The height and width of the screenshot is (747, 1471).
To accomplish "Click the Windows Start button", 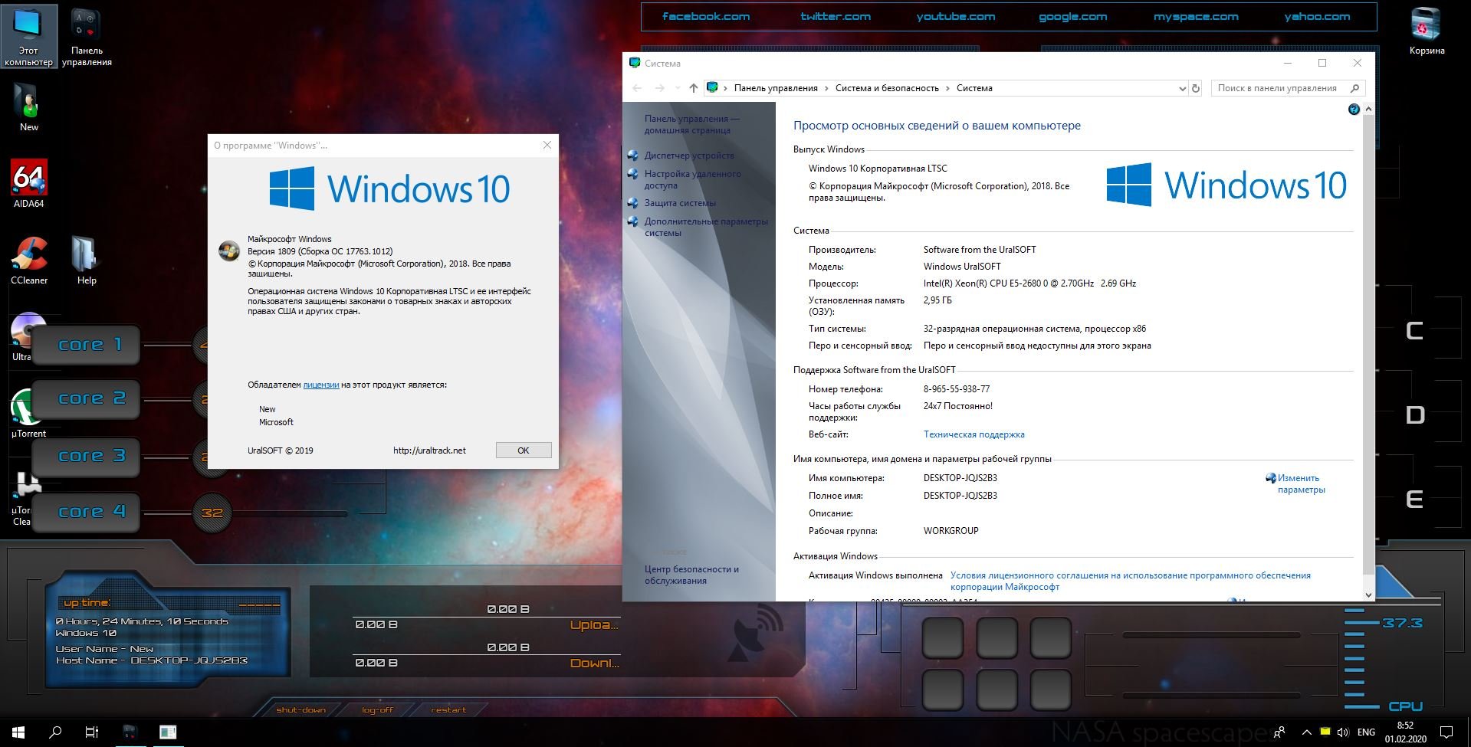I will pyautogui.click(x=18, y=732).
